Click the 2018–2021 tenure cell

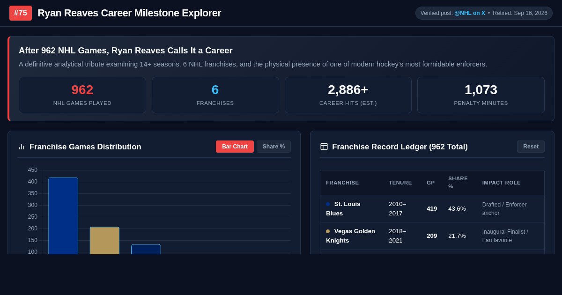pyautogui.click(x=398, y=236)
